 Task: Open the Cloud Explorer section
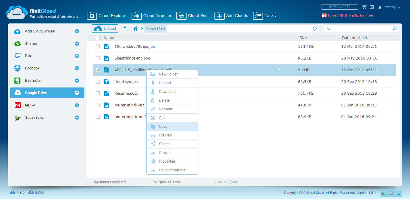pyautogui.click(x=107, y=16)
